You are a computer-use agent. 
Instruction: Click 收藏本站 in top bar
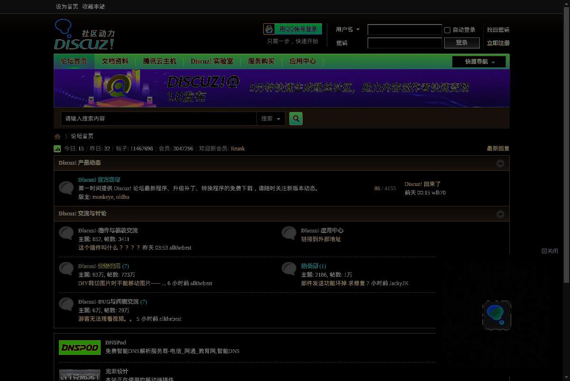94,7
